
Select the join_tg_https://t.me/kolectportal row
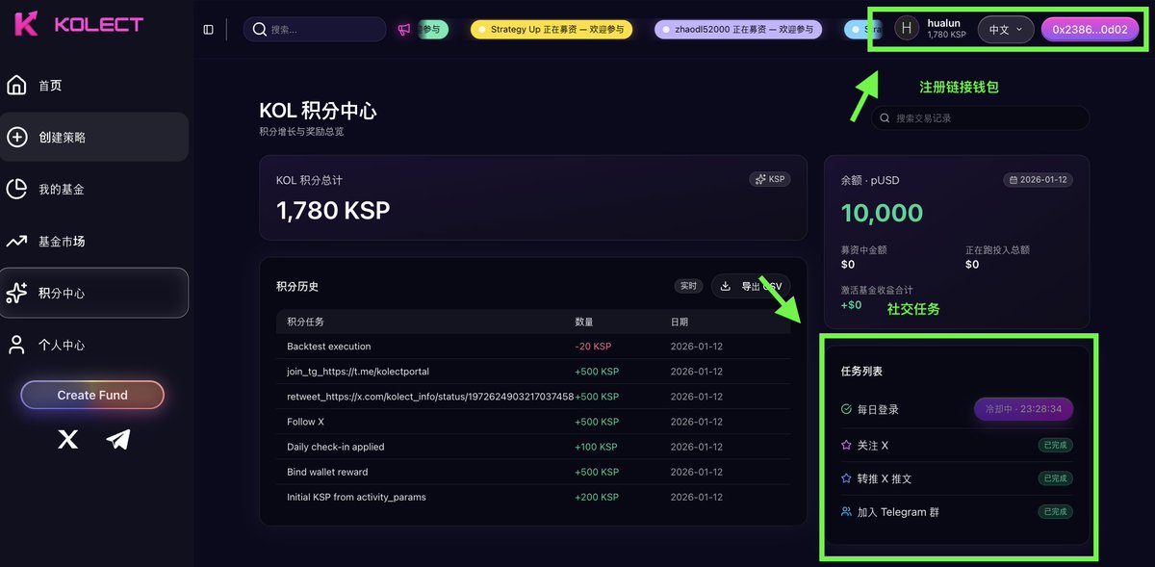[533, 372]
